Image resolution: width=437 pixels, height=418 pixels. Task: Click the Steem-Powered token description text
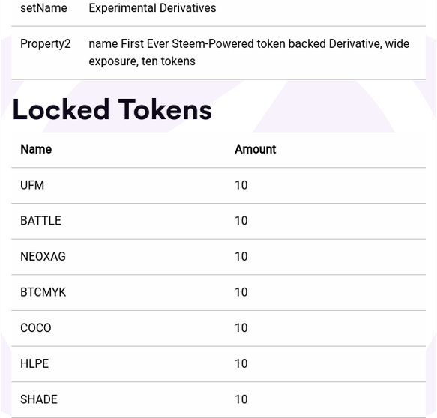tap(249, 52)
